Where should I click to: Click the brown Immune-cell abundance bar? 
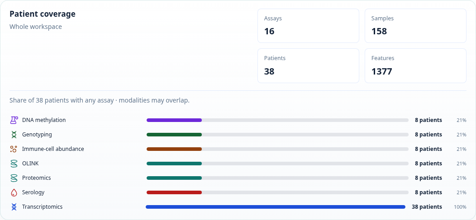coord(174,149)
